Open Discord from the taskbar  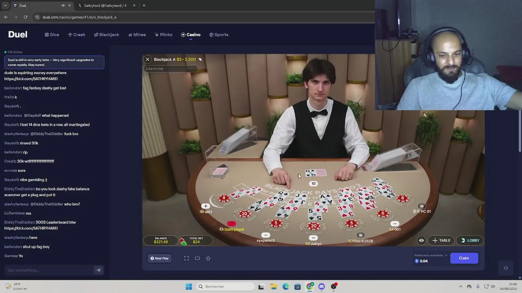point(321,286)
